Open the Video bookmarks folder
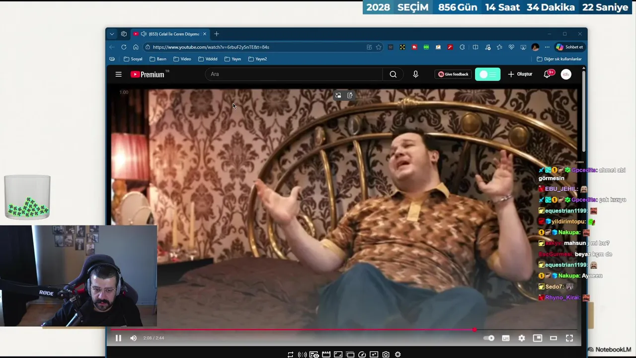Screen dimensions: 636x358 click(x=182, y=59)
